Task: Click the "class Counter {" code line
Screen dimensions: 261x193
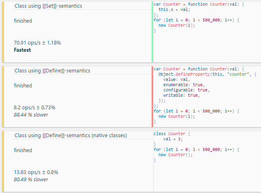Action: [x=172, y=134]
